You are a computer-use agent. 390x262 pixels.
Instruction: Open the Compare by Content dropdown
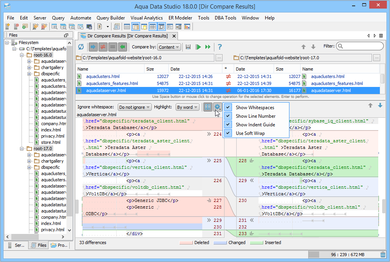pyautogui.click(x=169, y=47)
